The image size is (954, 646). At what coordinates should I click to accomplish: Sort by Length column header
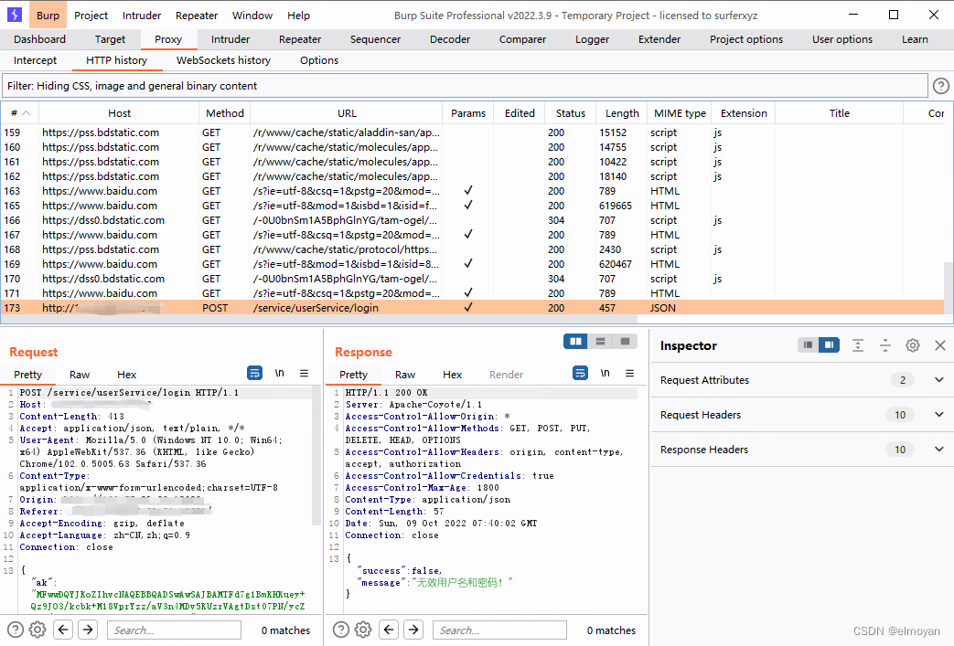622,113
